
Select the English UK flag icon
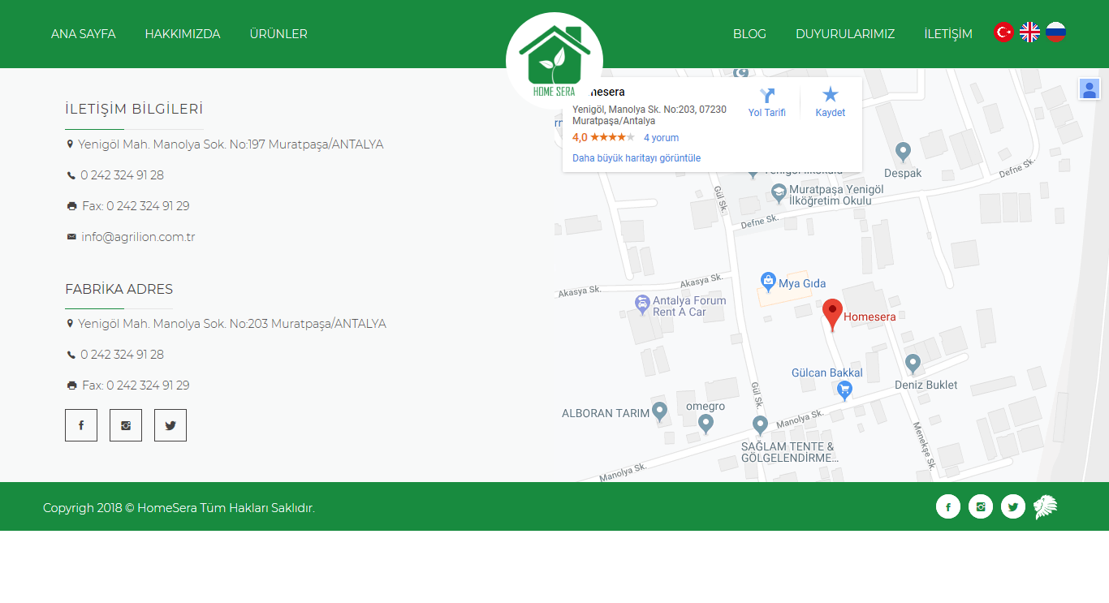pyautogui.click(x=1029, y=32)
